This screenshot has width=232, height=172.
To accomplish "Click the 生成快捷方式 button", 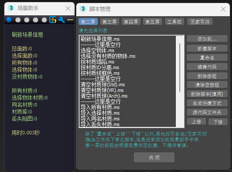I will click(x=207, y=103).
